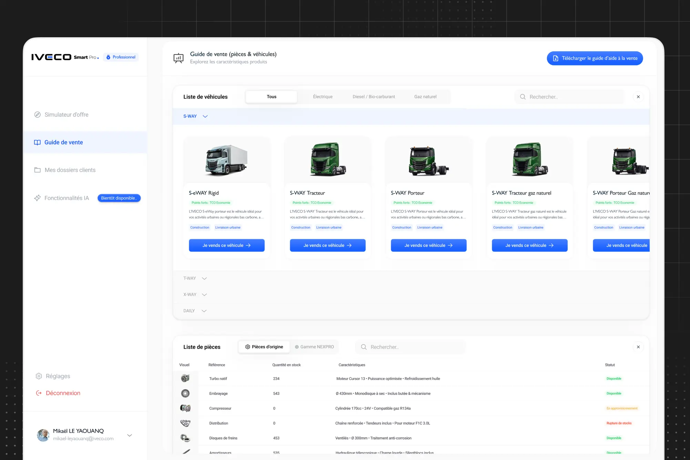Click the Mes dossiers clients folder icon
Viewport: 690px width, 460px height.
38,170
